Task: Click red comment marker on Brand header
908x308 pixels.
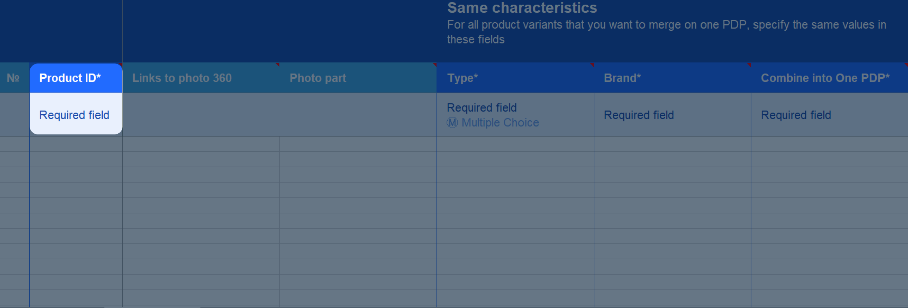Action: click(749, 65)
